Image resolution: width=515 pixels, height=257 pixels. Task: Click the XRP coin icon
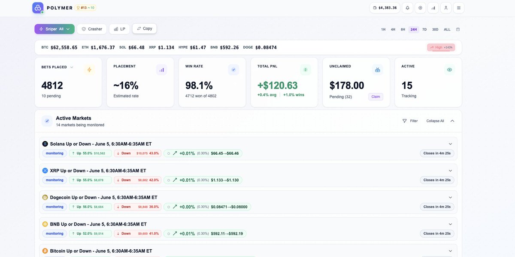click(x=45, y=171)
